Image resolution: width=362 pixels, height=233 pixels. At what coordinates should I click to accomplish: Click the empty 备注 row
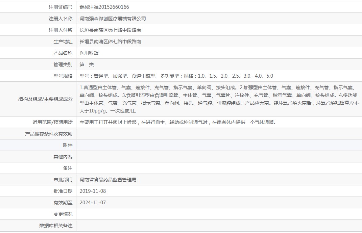(181, 168)
